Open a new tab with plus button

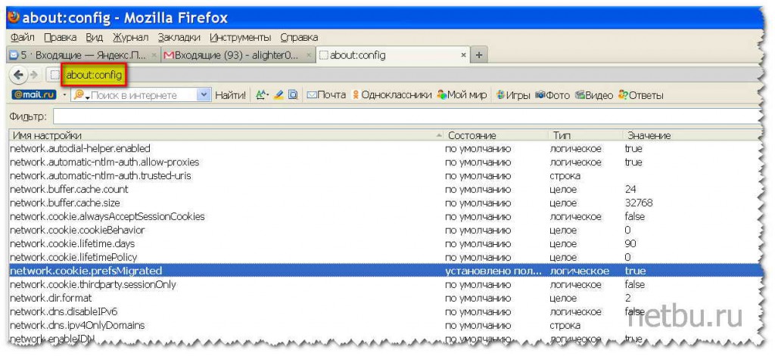click(478, 55)
